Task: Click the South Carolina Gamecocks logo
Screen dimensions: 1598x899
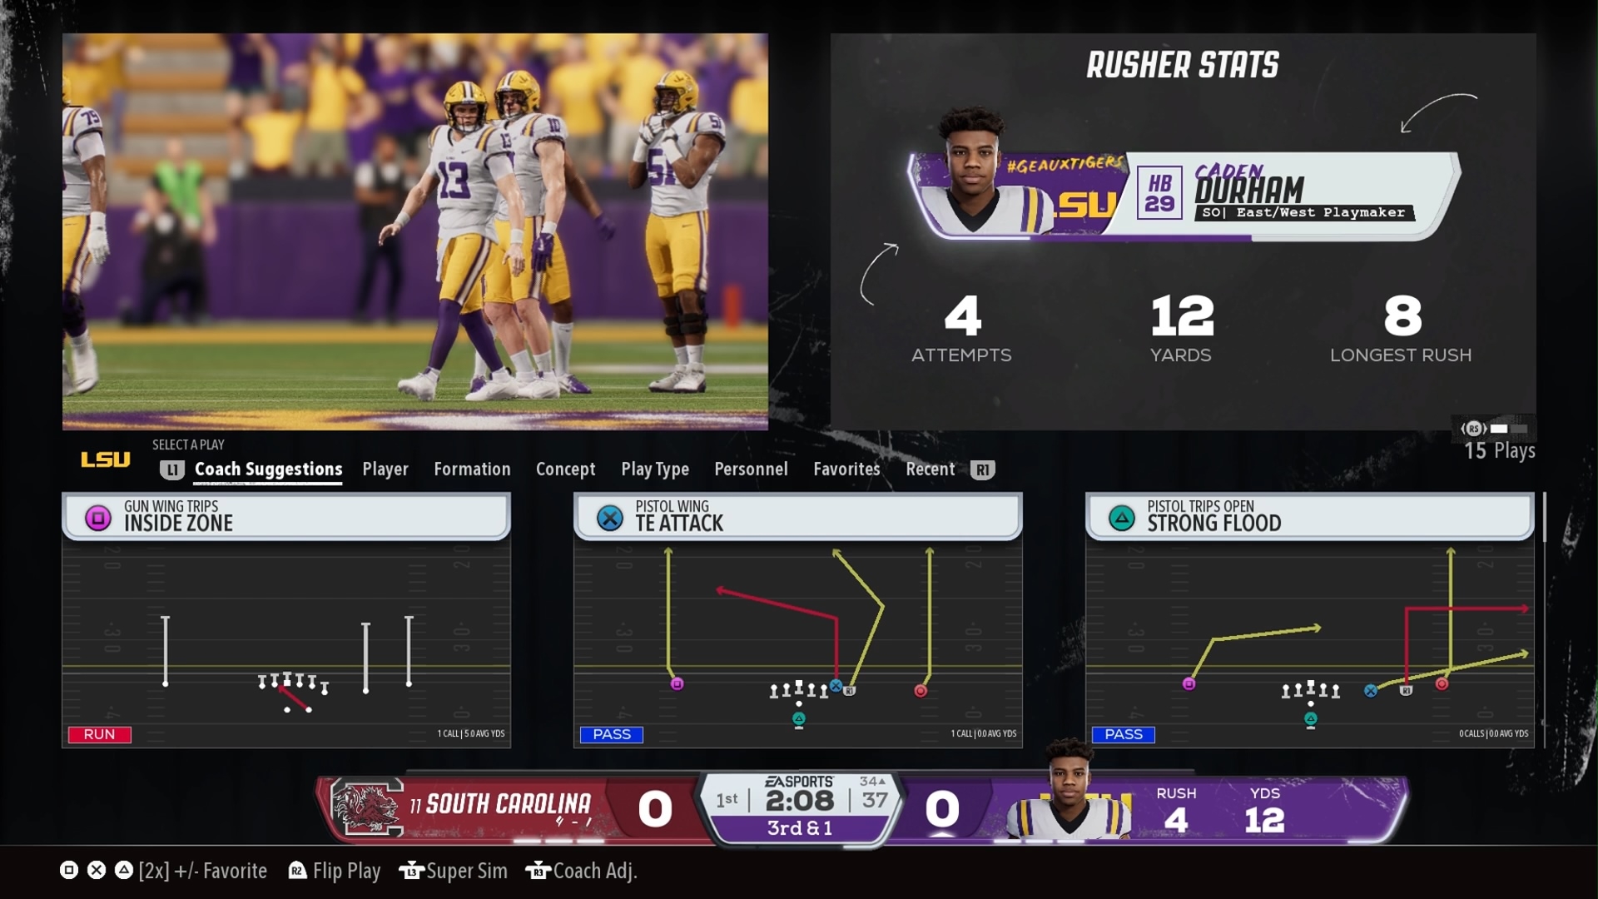Action: pyautogui.click(x=367, y=807)
